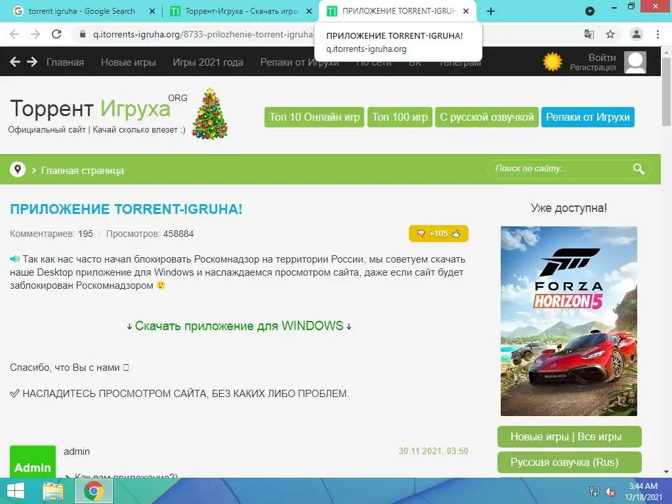Open Новые игры menu item
Image resolution: width=672 pixels, height=504 pixels.
coord(128,62)
